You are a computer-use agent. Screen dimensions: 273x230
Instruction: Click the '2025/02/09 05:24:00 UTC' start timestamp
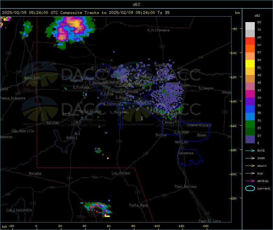click(x=30, y=13)
